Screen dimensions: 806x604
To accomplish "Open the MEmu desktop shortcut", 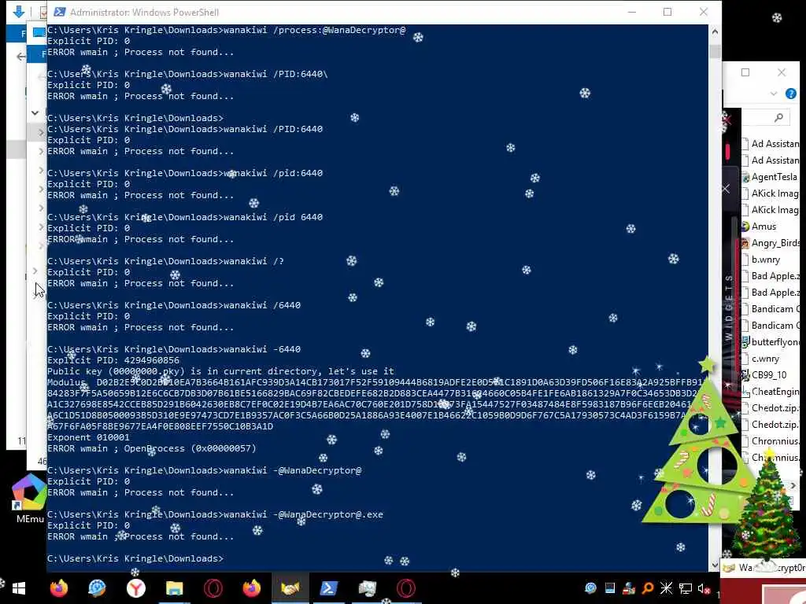I will pos(29,498).
